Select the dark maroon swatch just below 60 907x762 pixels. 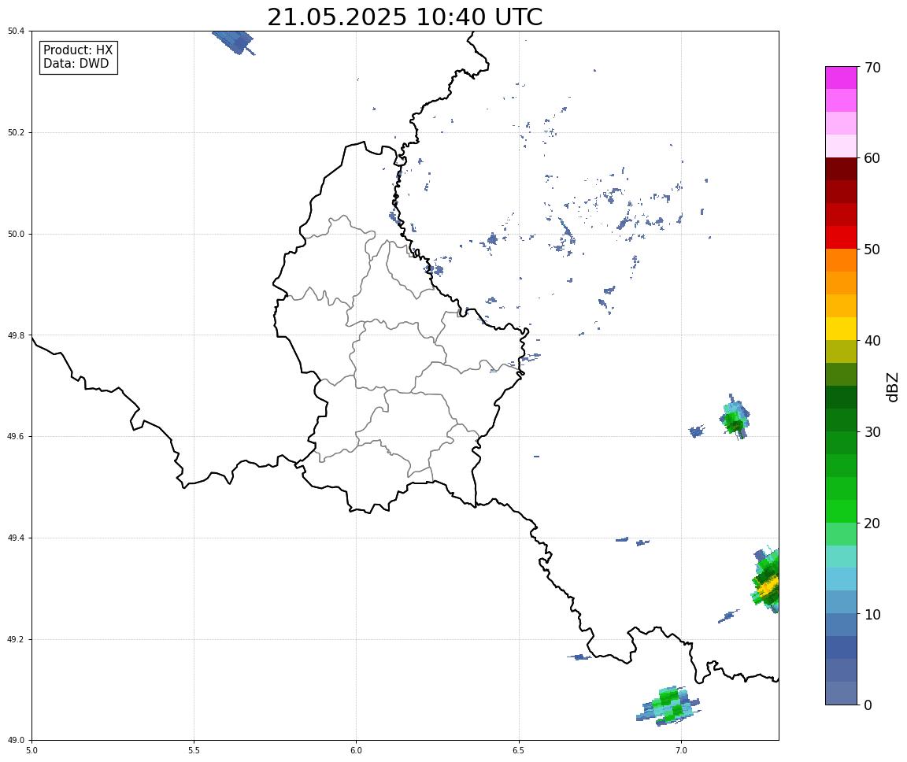point(841,169)
